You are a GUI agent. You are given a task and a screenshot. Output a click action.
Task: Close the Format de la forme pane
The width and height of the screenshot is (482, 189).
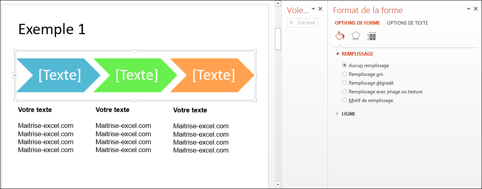point(476,9)
